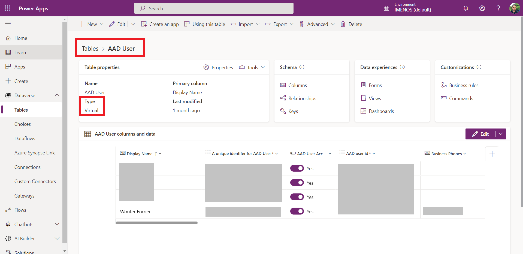Click the Relationships share icon

(x=283, y=98)
